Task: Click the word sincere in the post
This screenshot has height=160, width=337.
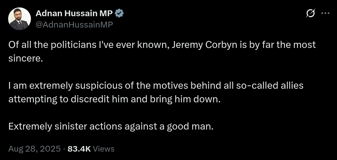Action: (25, 59)
